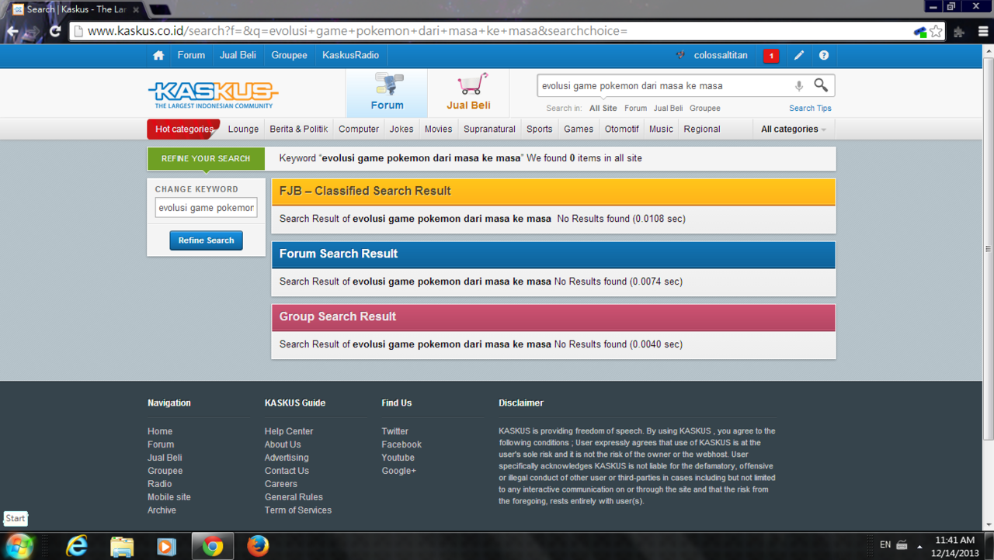Screen dimensions: 994x560
Task: Open the notification badge showing 1
Action: (x=771, y=56)
